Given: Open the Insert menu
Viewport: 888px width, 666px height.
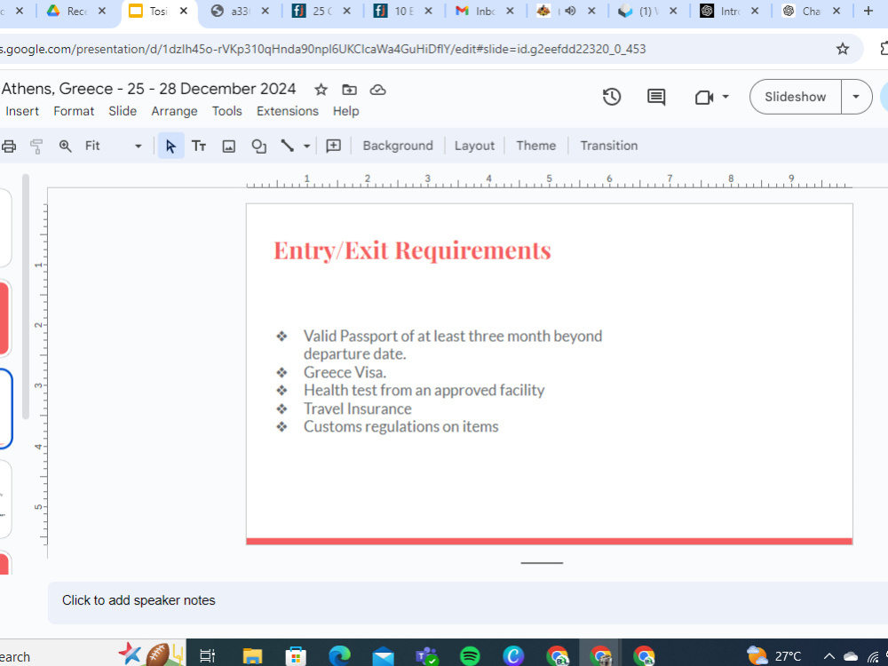Looking at the screenshot, I should tap(22, 111).
